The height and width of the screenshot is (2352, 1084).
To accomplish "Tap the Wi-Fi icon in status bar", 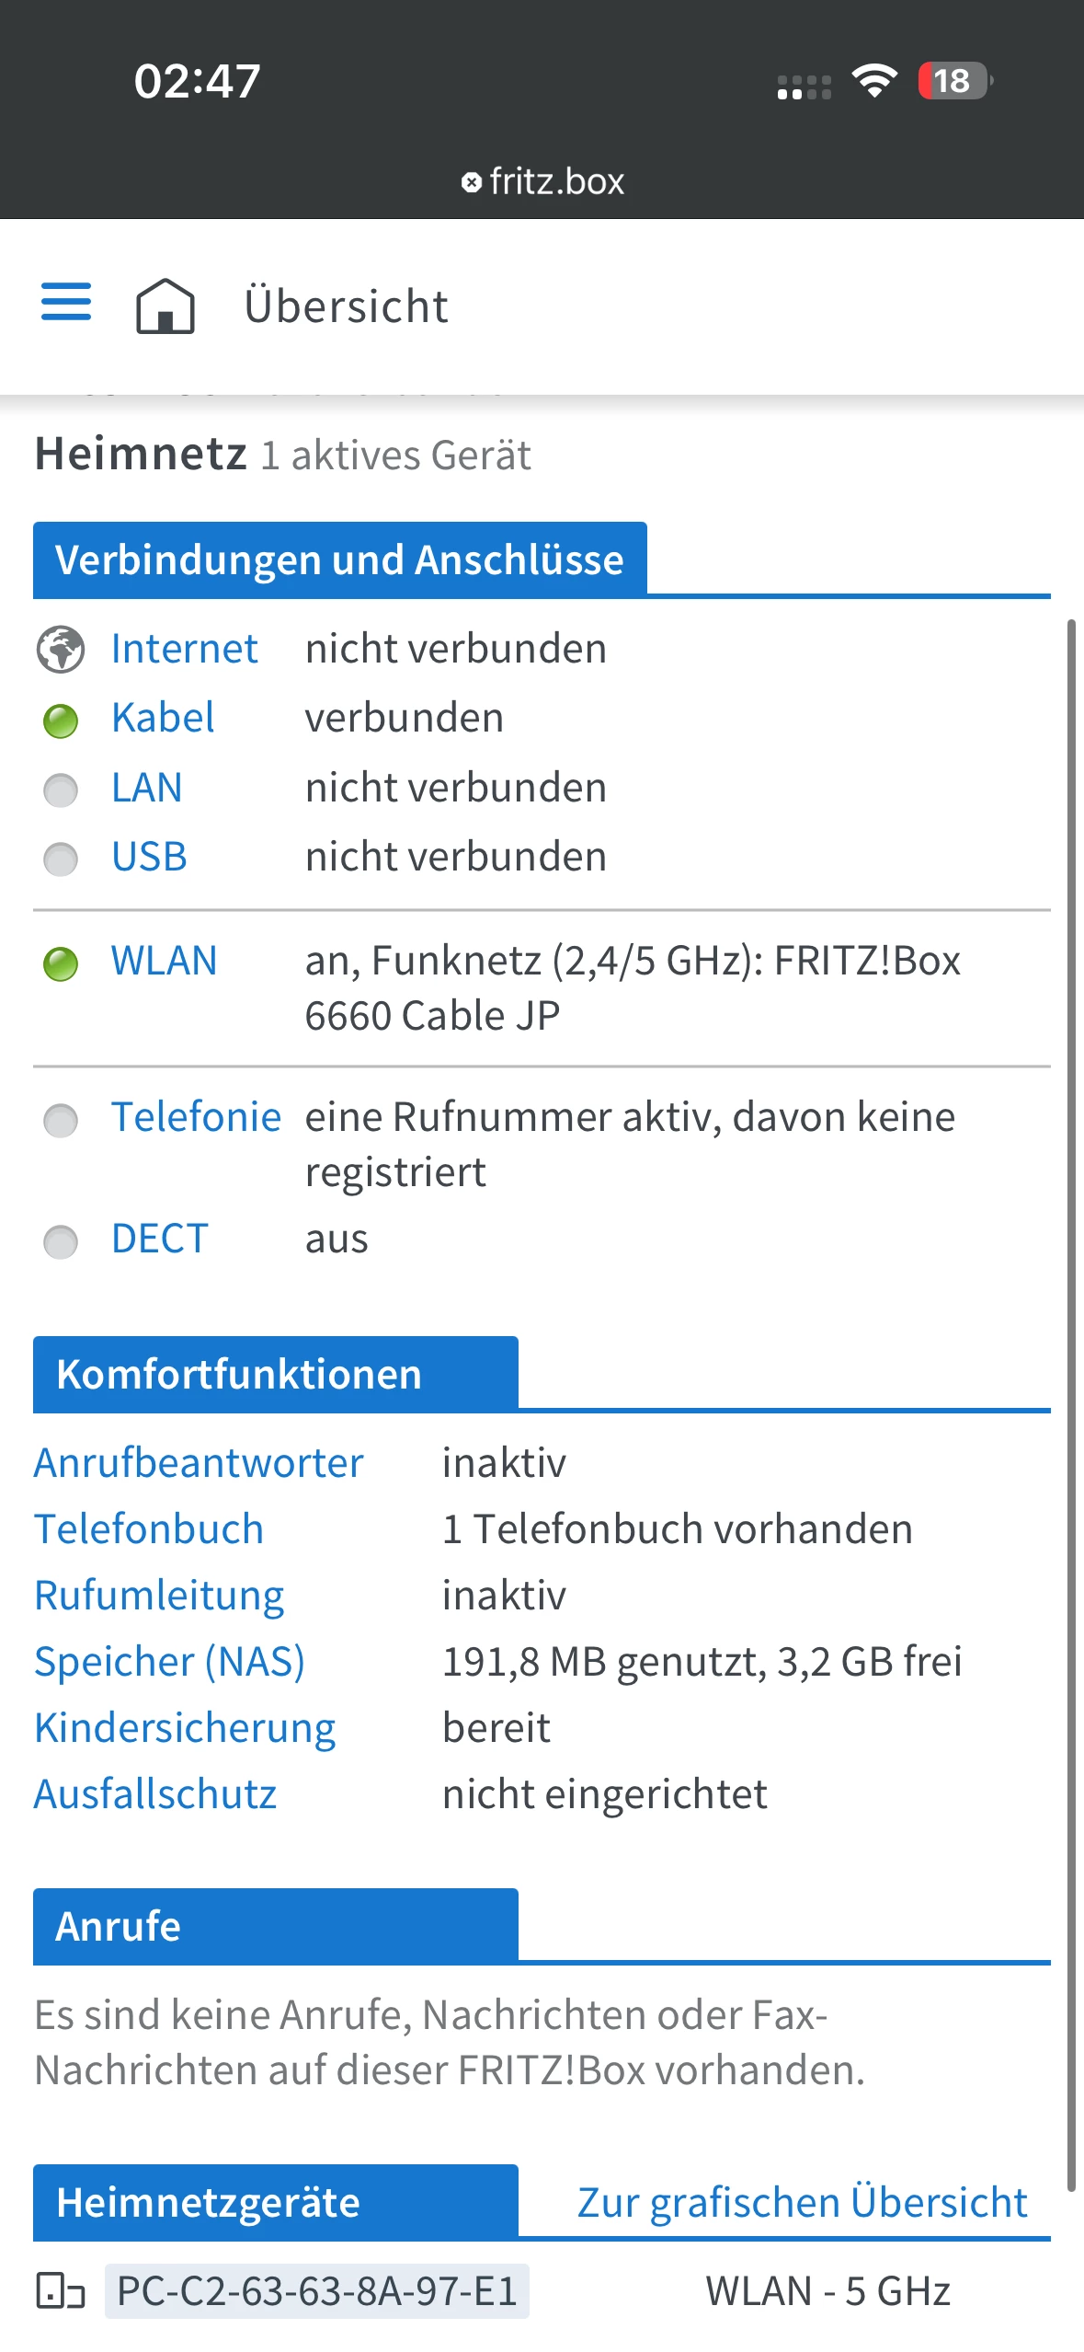I will pyautogui.click(x=874, y=81).
